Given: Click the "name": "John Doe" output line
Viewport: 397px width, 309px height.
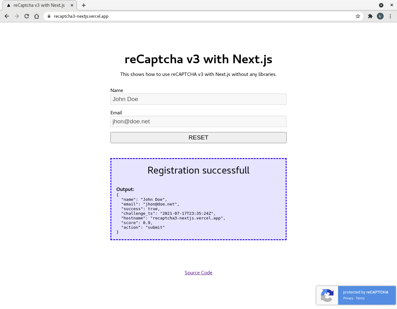Looking at the screenshot, I should [144, 200].
